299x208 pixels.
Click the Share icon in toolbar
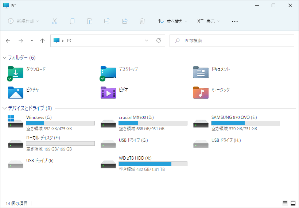[125, 21]
